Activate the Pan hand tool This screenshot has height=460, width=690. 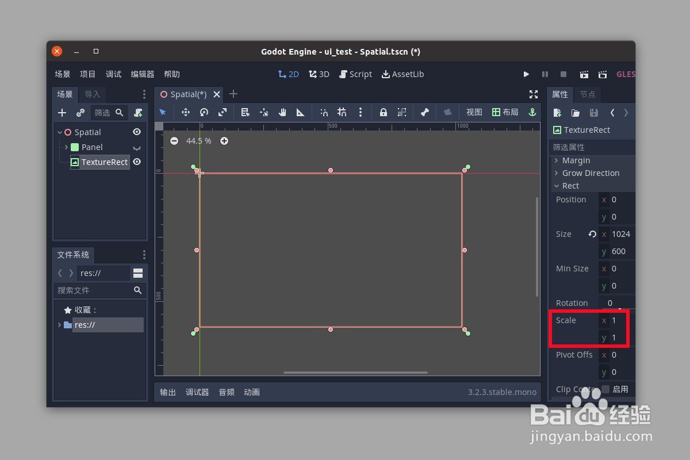click(282, 112)
